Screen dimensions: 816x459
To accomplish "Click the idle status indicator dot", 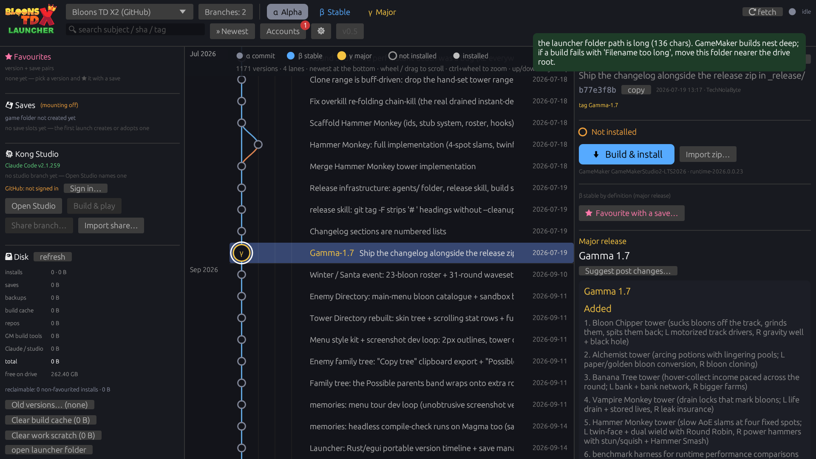I will [x=792, y=12].
